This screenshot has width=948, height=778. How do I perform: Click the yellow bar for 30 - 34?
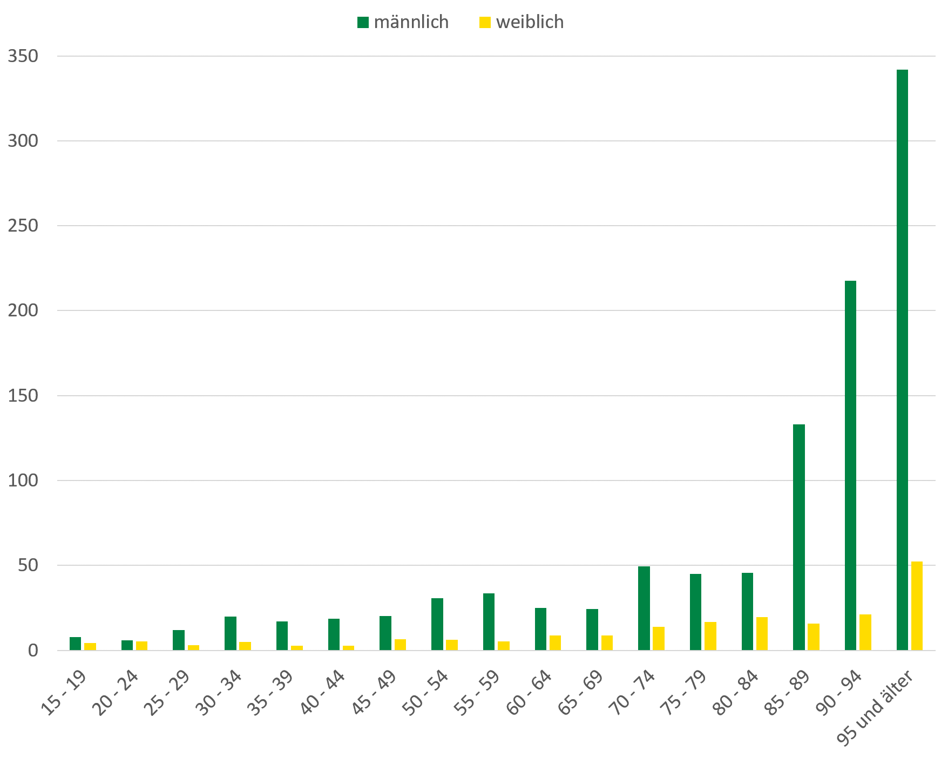(x=245, y=646)
